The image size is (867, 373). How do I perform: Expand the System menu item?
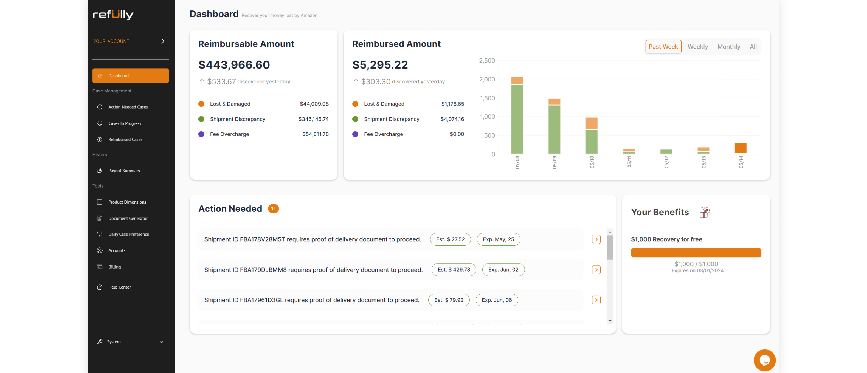coord(131,341)
